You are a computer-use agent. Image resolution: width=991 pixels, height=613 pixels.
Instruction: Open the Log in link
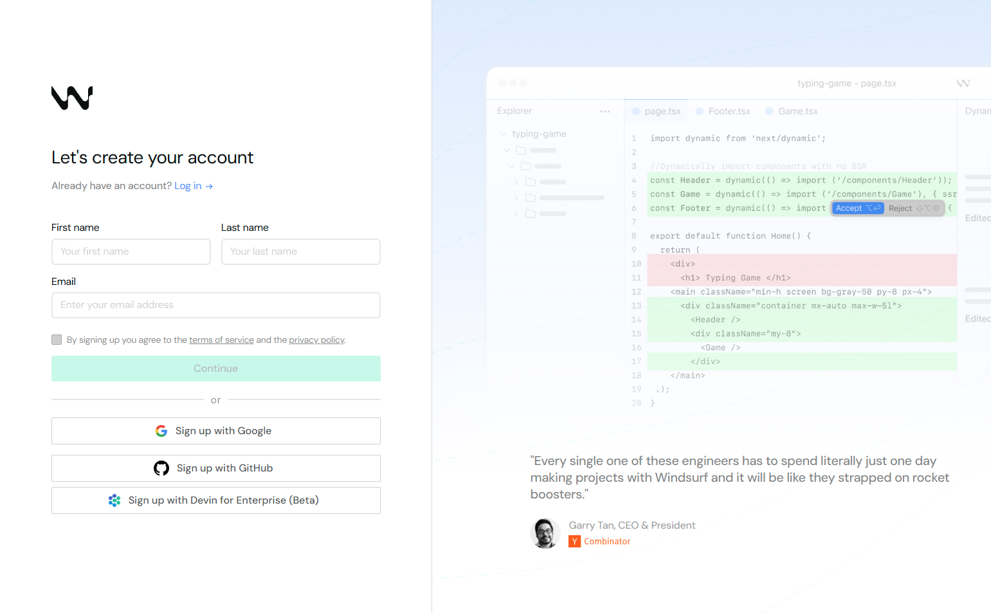click(x=188, y=186)
